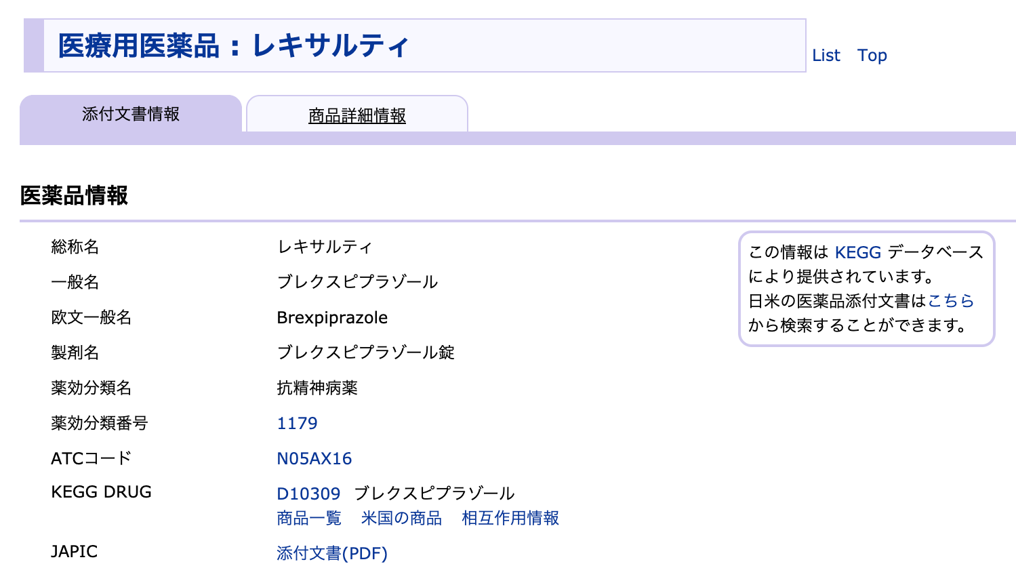
Task: Click the 薬効分類番号 label
Action: coord(100,424)
